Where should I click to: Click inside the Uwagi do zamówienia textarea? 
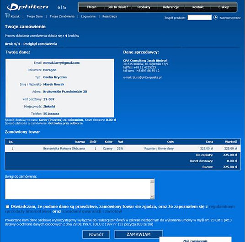78,189
